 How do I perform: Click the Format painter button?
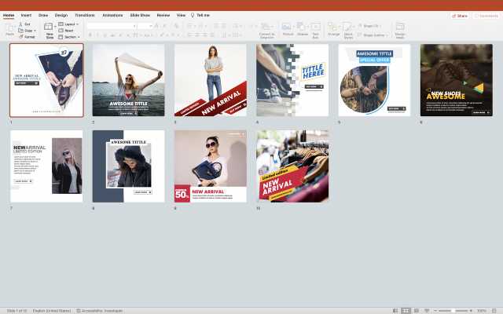[28, 36]
